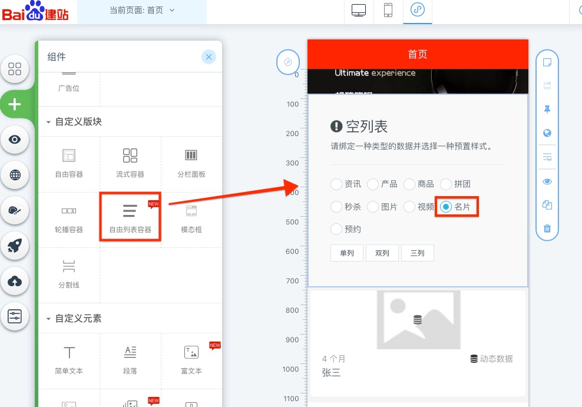Screen dimensions: 582x407
Task: Click the note icon in right toolbar
Action: click(547, 62)
